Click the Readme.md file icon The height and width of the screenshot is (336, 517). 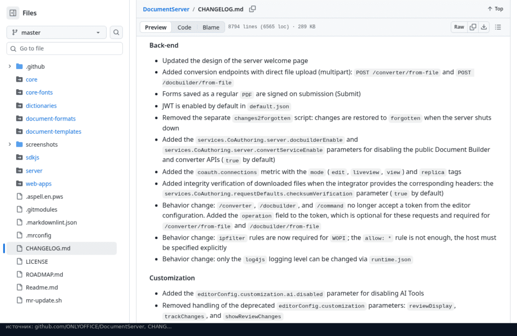point(20,287)
